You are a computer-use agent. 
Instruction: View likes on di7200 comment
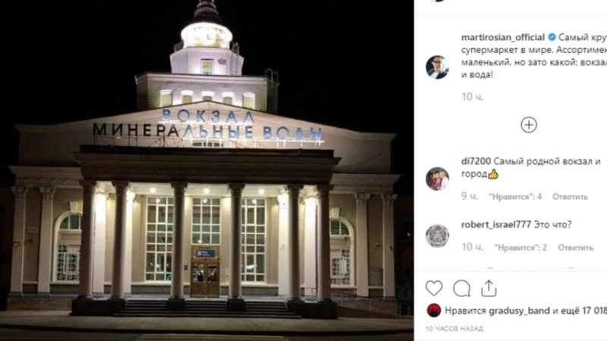pyautogui.click(x=515, y=197)
